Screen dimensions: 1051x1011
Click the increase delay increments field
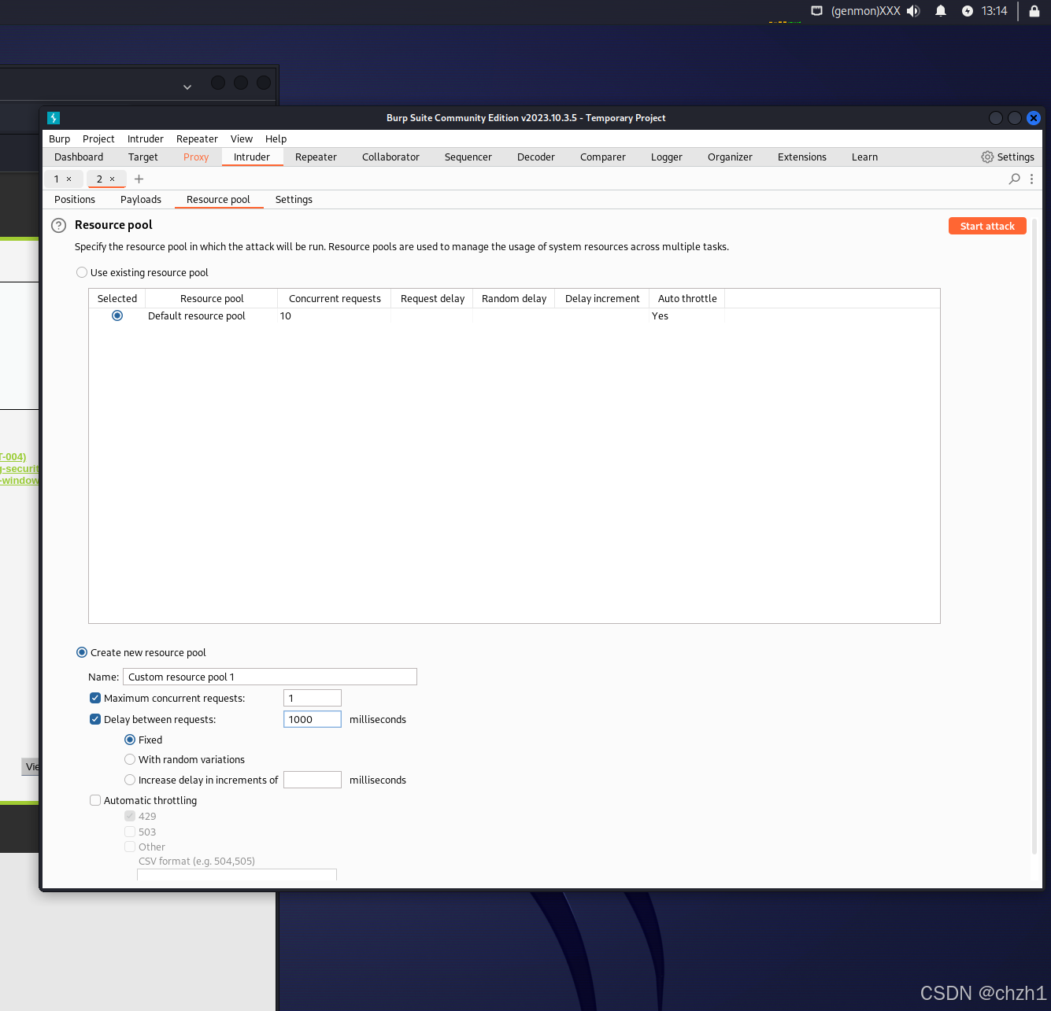coord(313,780)
